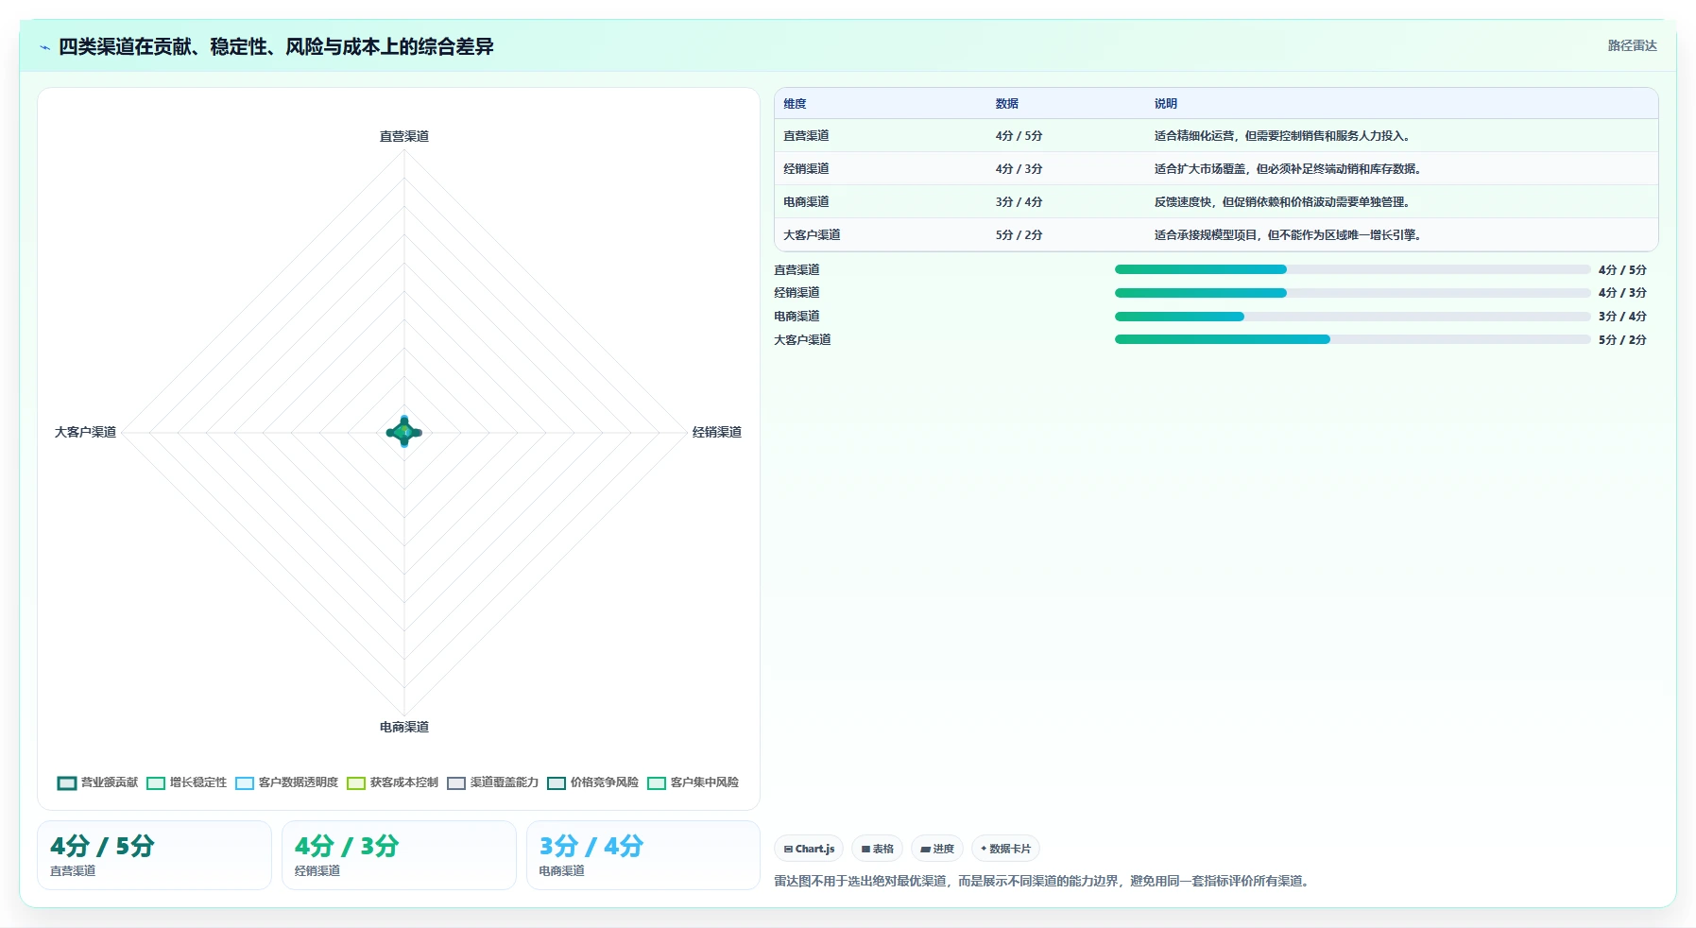Click description 反馈速度快 in table
Image resolution: width=1696 pixels, height=928 pixels.
1284,202
